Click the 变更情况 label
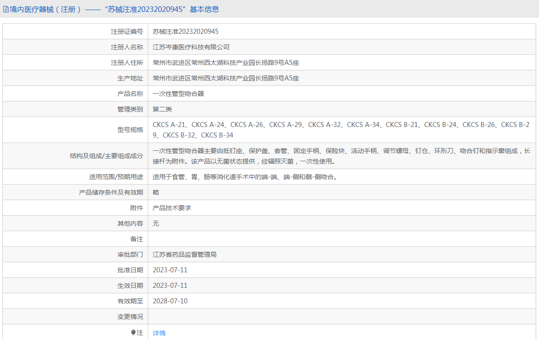 tap(130, 316)
